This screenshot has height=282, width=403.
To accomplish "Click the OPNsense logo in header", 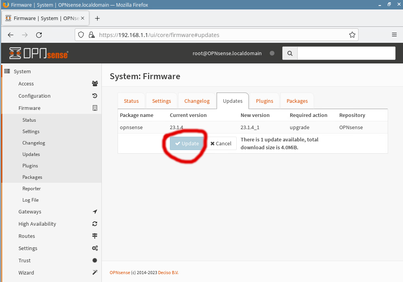I will click(x=39, y=53).
